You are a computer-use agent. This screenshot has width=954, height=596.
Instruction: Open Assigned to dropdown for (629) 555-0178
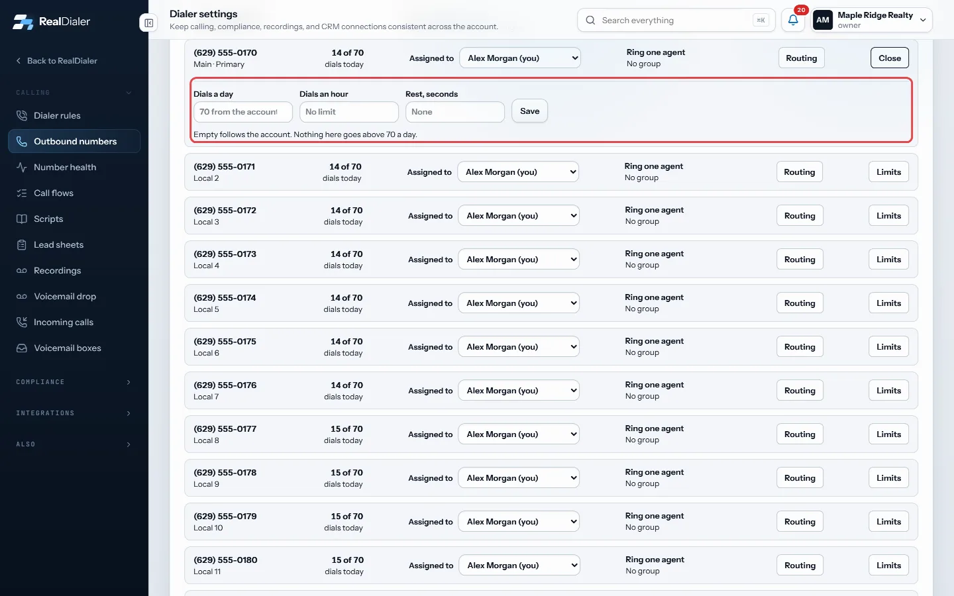point(519,478)
